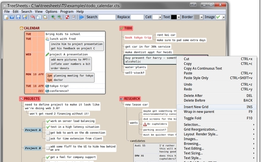Click the blue Run play icon
261x162 pixels.
click(81, 17)
